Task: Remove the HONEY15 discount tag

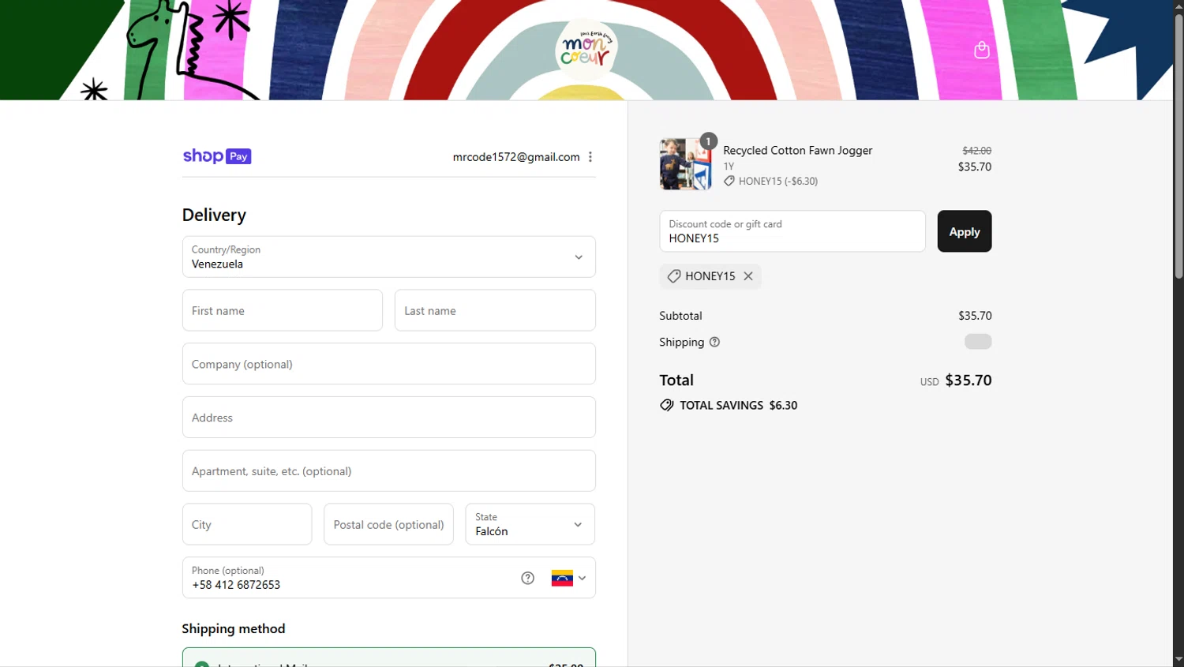Action: [x=748, y=276]
